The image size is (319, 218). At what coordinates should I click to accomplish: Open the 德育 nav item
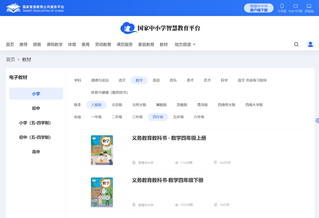pyautogui.click(x=37, y=45)
